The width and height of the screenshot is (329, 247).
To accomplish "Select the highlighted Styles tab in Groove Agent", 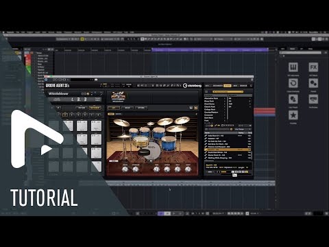I will [x=228, y=86].
